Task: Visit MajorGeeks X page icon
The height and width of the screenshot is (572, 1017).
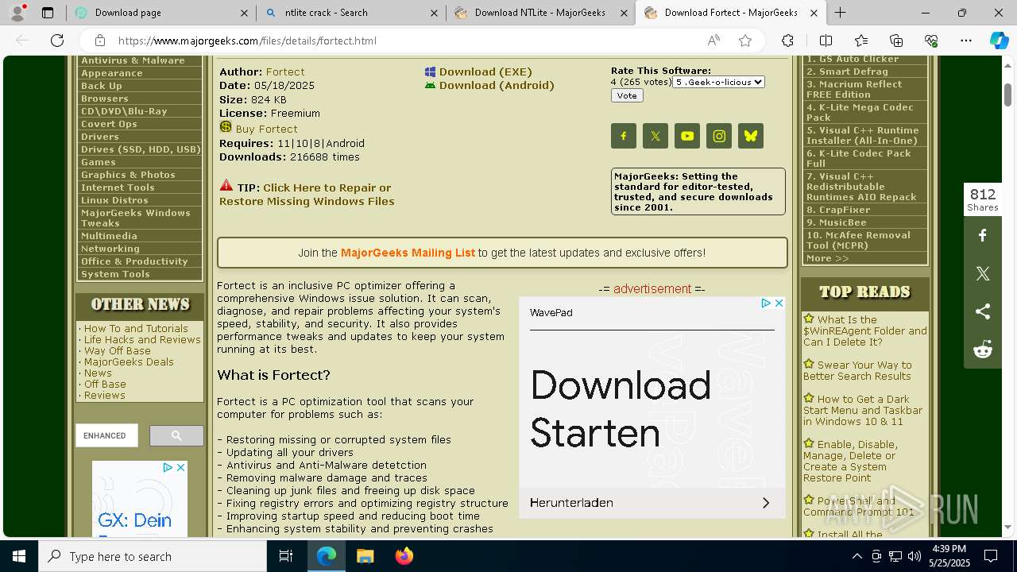Action: [655, 136]
